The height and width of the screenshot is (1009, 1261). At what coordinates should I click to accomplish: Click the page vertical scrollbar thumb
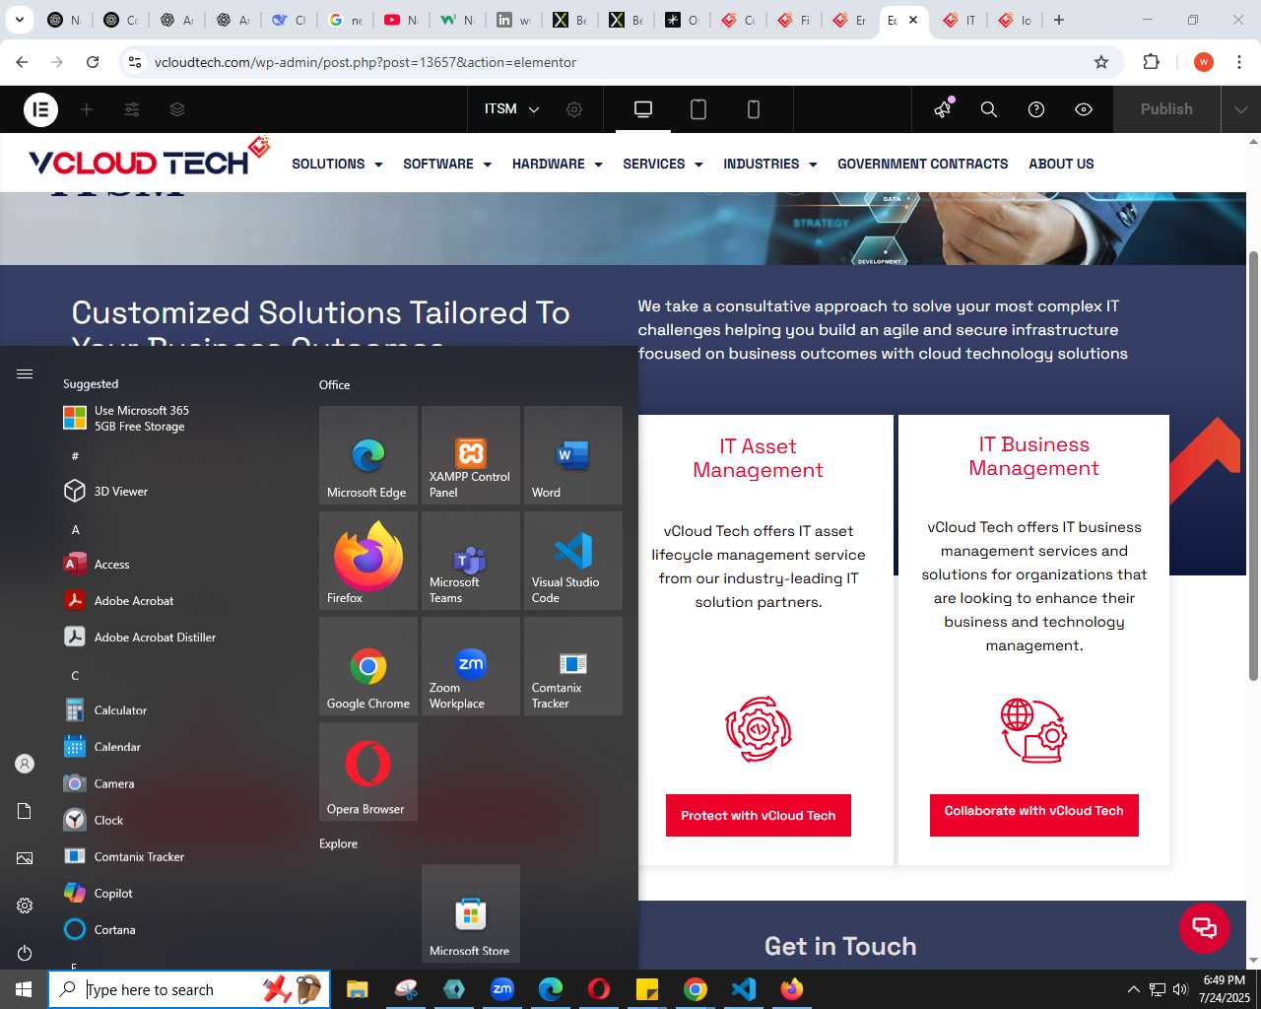pyautogui.click(x=1253, y=465)
